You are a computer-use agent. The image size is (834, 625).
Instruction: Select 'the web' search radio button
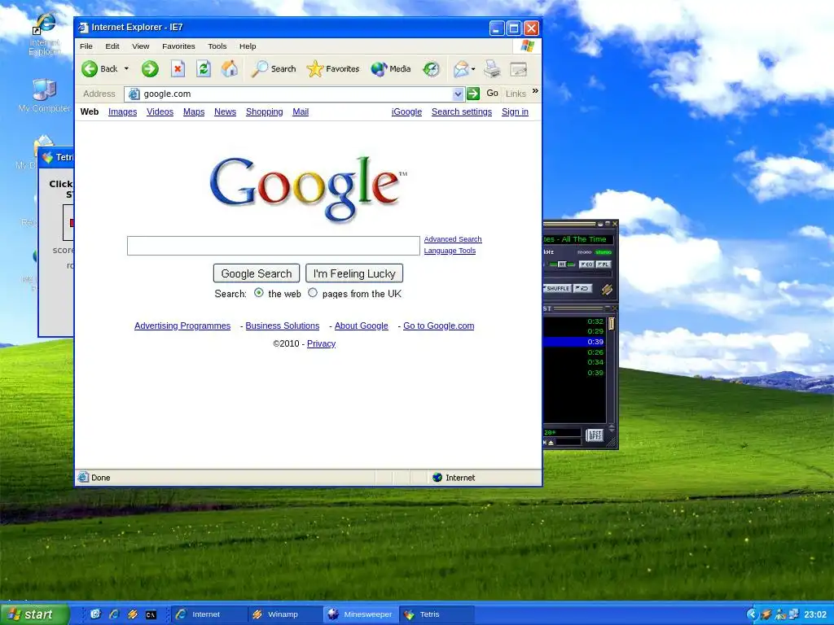point(258,293)
